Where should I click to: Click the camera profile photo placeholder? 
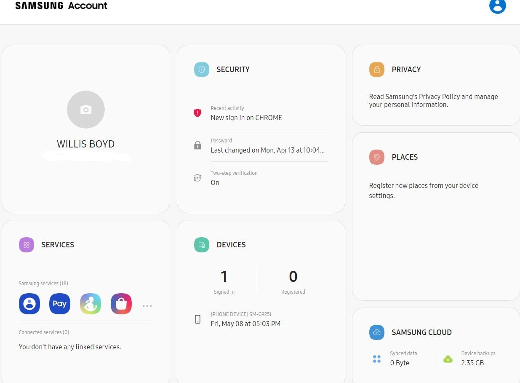tap(86, 110)
